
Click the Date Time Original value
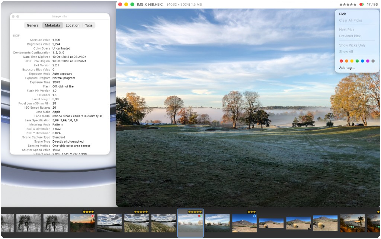click(69, 61)
